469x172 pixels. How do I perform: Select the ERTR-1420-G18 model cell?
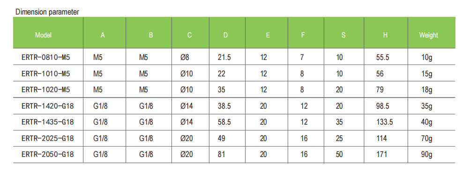click(48, 106)
